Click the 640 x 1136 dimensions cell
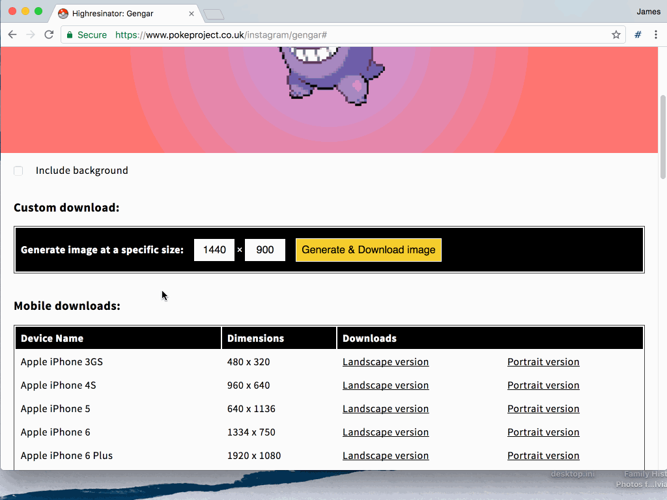667x500 pixels. pos(251,409)
